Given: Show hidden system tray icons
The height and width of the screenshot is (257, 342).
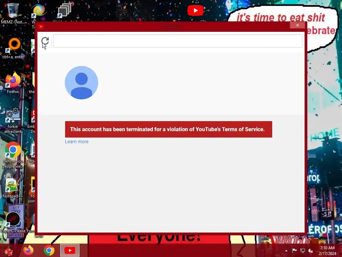Looking at the screenshot, I should click(x=286, y=251).
